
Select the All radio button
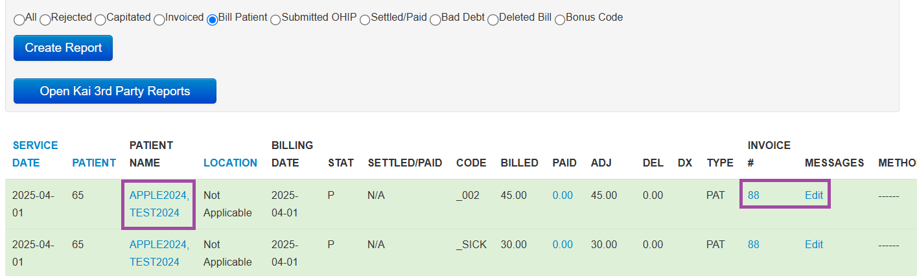(x=19, y=20)
